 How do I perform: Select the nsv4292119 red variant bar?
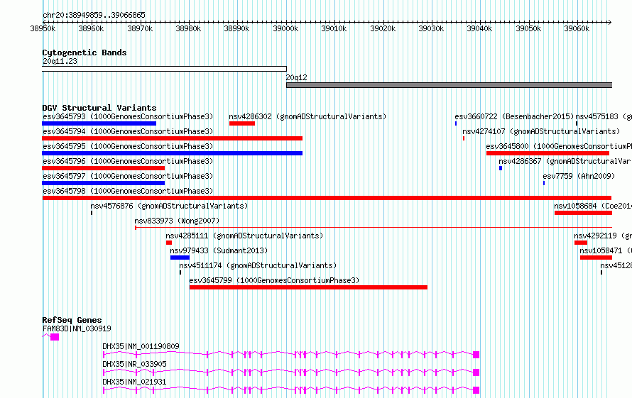tap(581, 243)
